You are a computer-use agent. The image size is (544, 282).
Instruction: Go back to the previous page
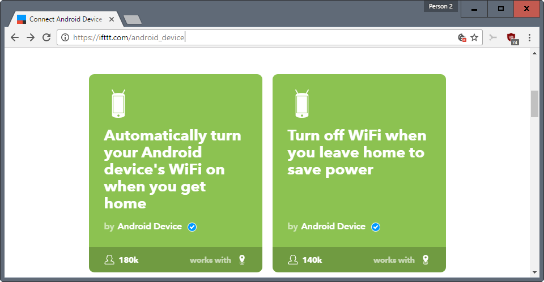[15, 37]
